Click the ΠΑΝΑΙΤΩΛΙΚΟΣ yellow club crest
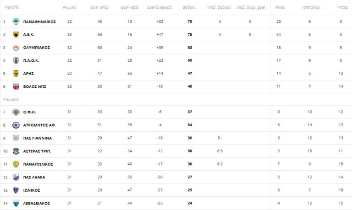 tap(16, 164)
